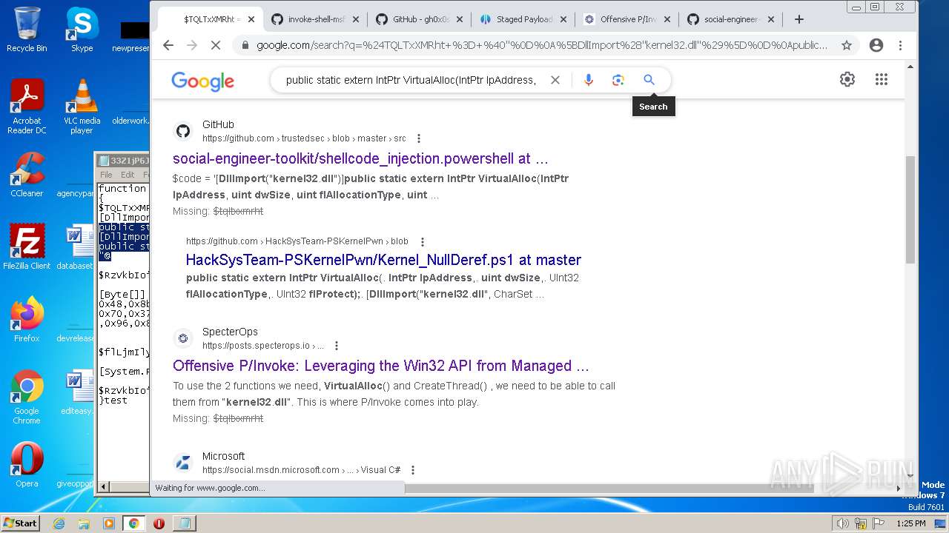Viewport: 949px width, 533px height.
Task: Click the SpecterOps favicon icon
Action: pos(183,338)
